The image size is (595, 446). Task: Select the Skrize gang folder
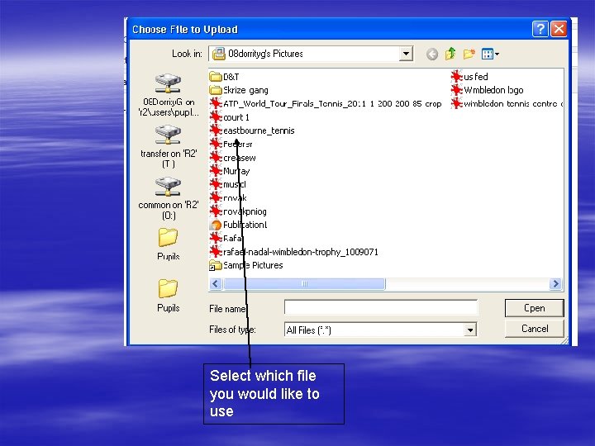(x=239, y=90)
